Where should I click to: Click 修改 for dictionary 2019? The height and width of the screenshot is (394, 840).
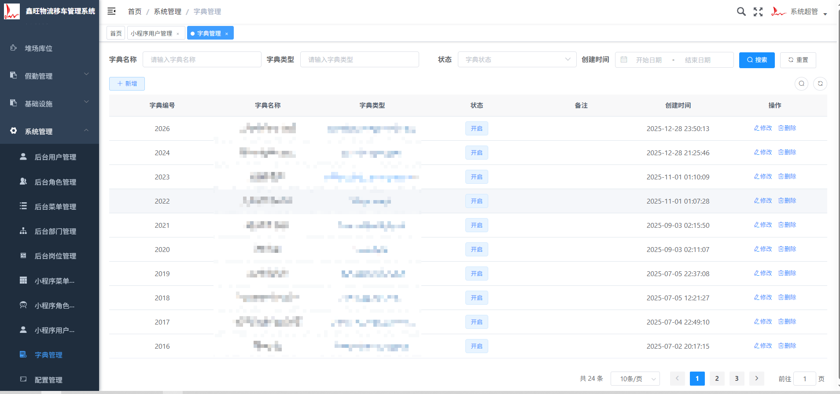(763, 273)
